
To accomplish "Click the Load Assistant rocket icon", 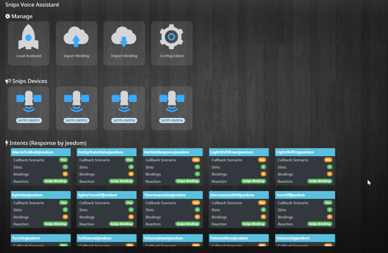I will click(x=28, y=37).
